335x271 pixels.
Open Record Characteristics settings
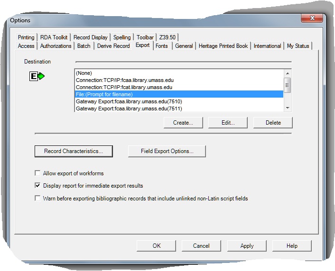tap(74, 151)
